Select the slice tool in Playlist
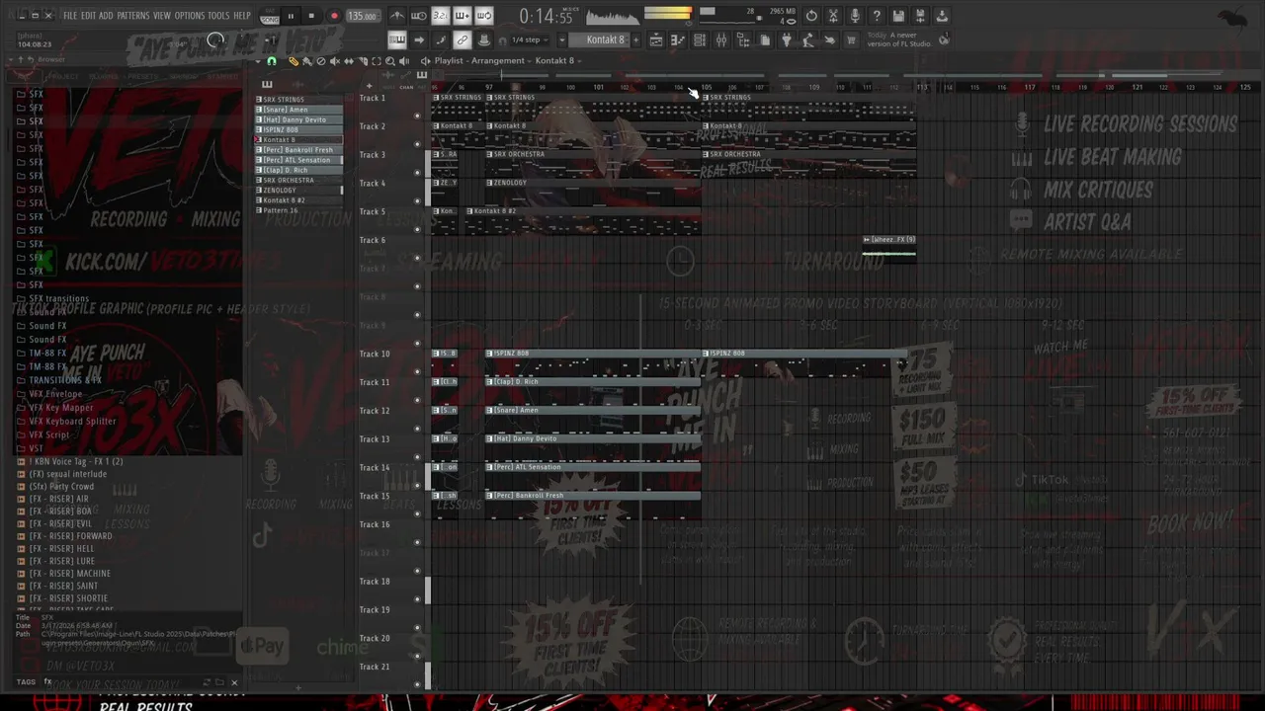This screenshot has height=711, width=1265. pos(362,61)
